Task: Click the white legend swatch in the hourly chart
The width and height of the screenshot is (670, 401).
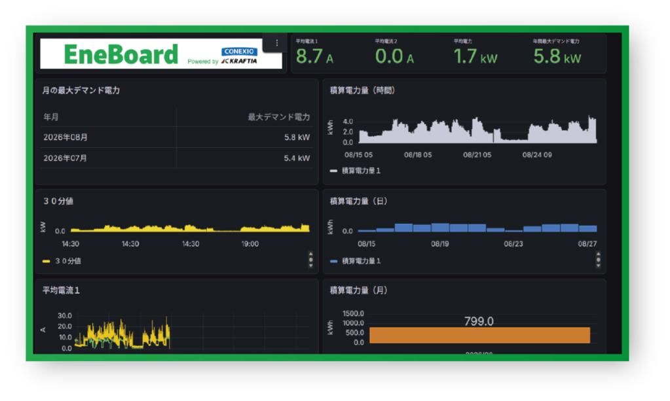Action: pos(334,171)
